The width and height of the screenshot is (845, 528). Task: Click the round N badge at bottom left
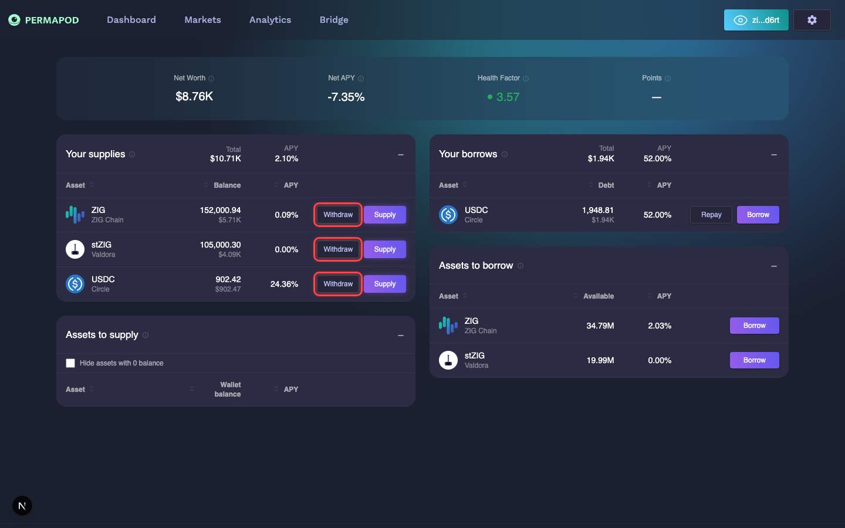[x=22, y=506]
